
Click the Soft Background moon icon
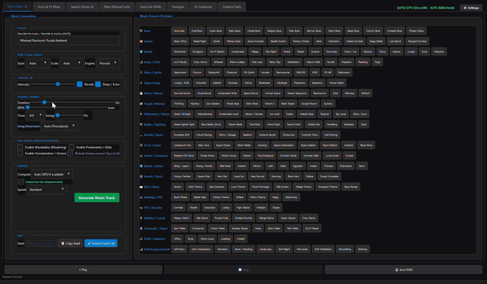coord(141,249)
